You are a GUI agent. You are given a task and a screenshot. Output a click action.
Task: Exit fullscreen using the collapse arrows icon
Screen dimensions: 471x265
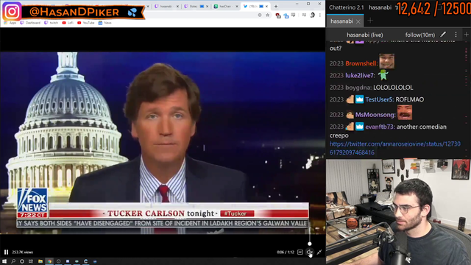[x=319, y=252]
